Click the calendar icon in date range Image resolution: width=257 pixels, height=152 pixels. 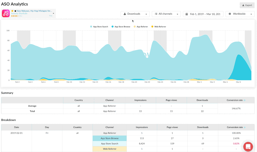[186, 14]
